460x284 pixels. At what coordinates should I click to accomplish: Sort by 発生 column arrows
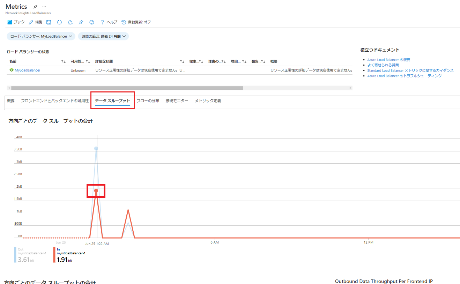[x=201, y=61]
